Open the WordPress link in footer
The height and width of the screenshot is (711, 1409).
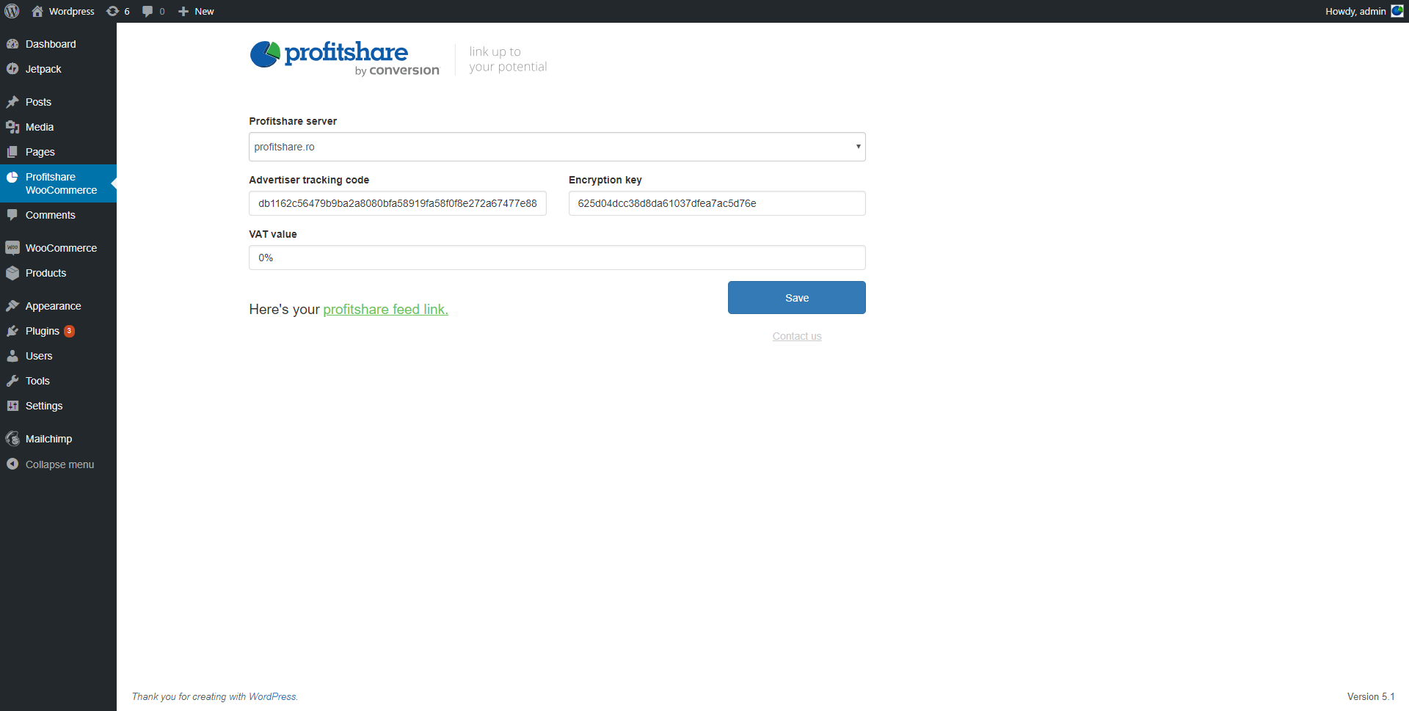pyautogui.click(x=272, y=697)
